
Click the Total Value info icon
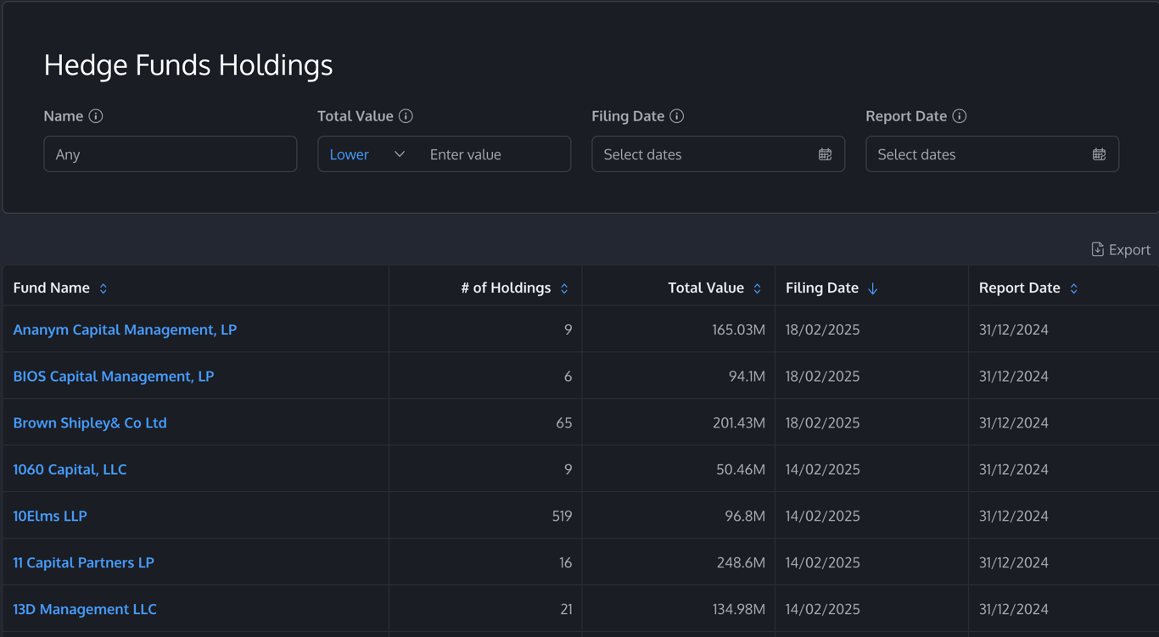click(406, 116)
